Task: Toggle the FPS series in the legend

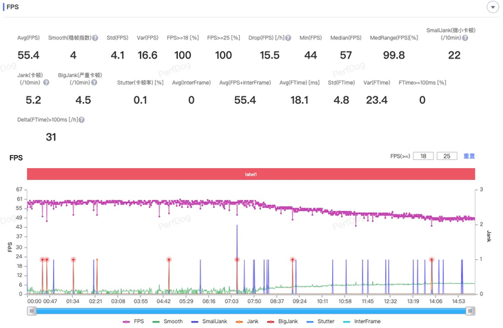Action: pyautogui.click(x=134, y=322)
